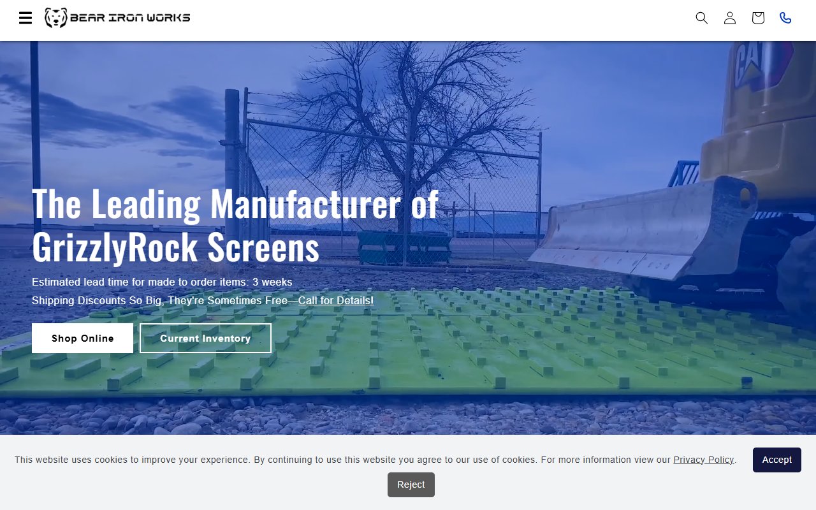Open the account profile icon

[x=730, y=18]
